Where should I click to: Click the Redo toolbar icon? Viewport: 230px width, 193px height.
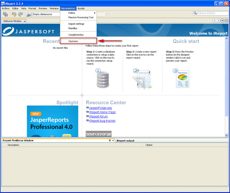20,14
